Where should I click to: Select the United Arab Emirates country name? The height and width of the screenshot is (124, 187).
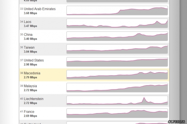point(40,9)
